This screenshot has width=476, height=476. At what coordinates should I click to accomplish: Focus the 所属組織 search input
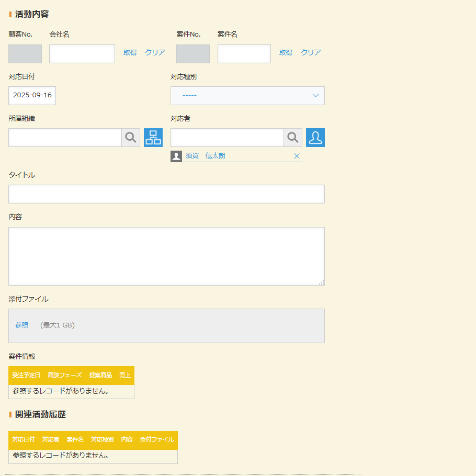[65, 138]
